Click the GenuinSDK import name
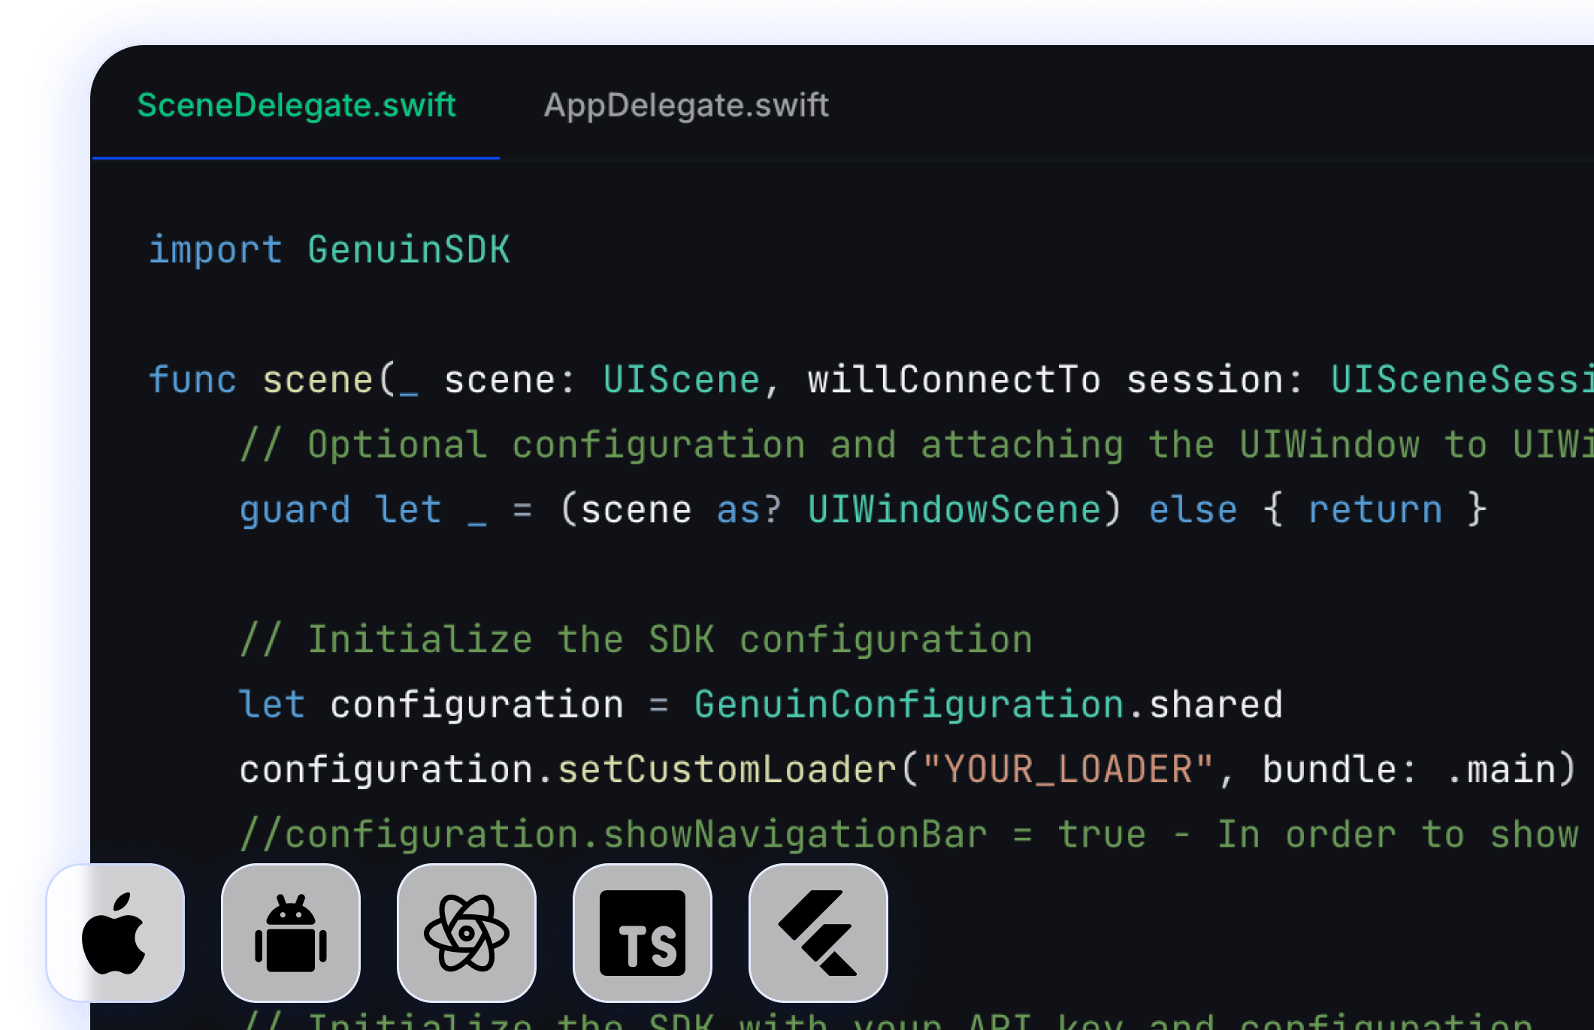The height and width of the screenshot is (1030, 1594). coord(409,249)
